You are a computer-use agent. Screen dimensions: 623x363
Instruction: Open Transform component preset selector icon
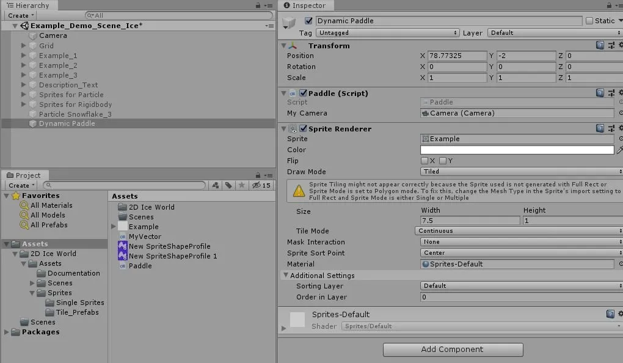tap(611, 45)
